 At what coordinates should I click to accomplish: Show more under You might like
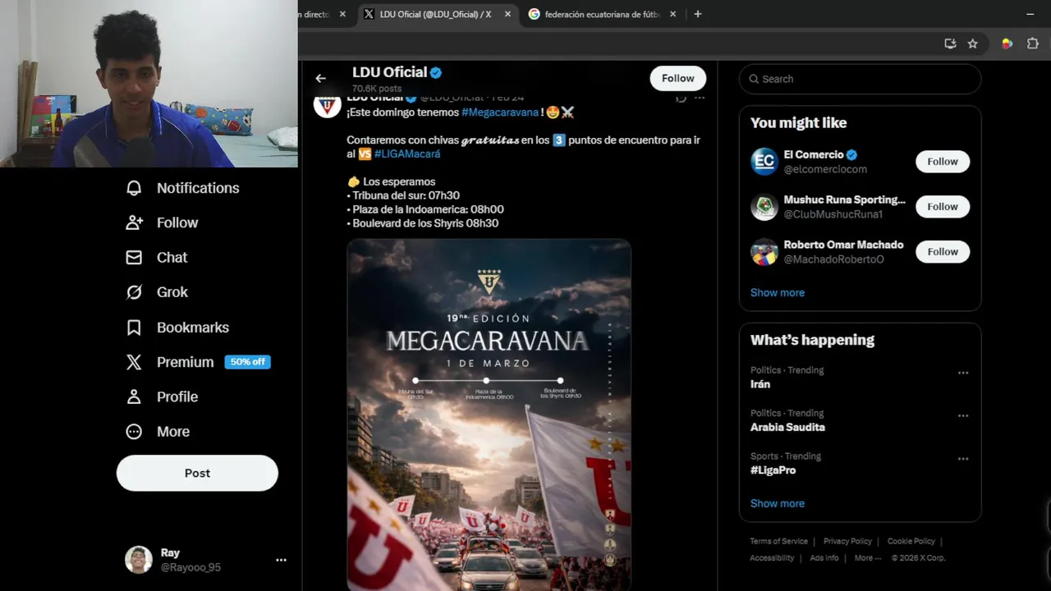coord(778,292)
